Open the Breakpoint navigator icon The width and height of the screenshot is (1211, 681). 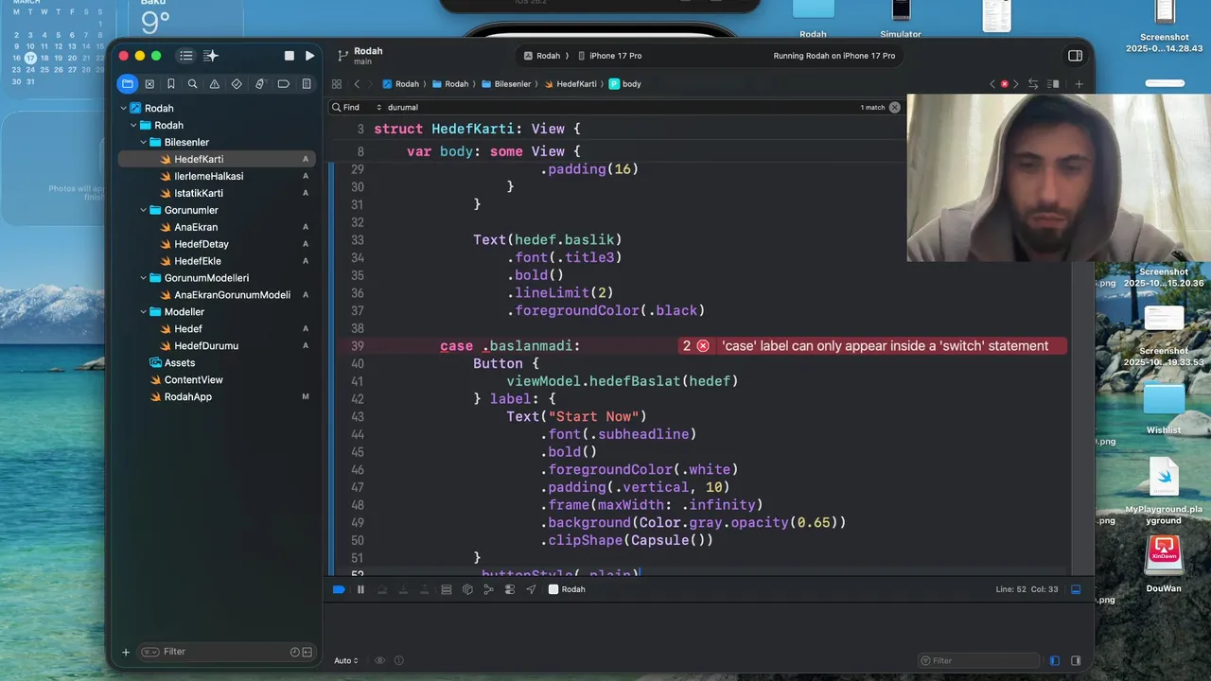[283, 83]
